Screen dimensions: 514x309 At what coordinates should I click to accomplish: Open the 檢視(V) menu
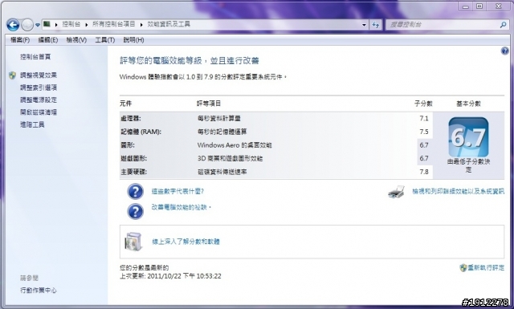(76, 40)
